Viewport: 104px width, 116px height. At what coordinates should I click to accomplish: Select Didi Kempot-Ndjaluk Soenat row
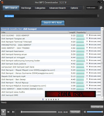tap(51, 86)
